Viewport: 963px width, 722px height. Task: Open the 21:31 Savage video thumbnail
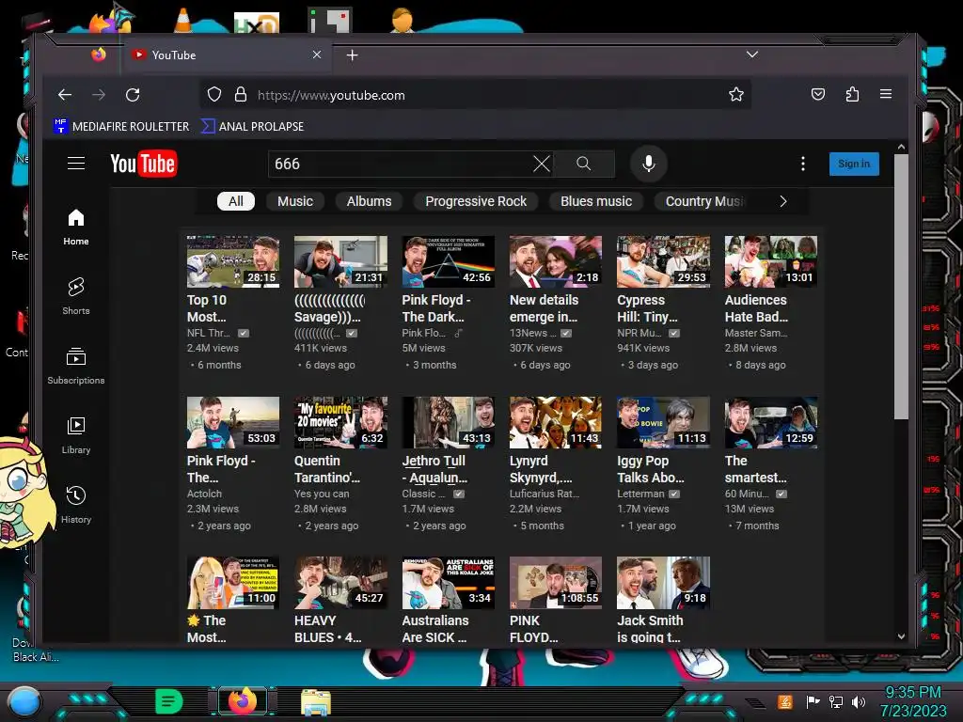click(340, 261)
